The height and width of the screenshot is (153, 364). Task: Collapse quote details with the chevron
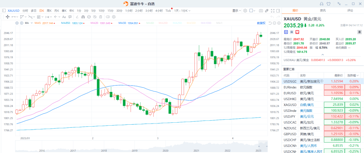point(323,55)
